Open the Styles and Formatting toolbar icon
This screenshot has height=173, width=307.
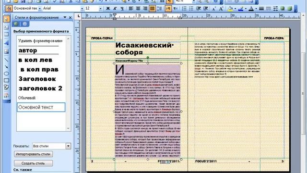tap(9, 9)
